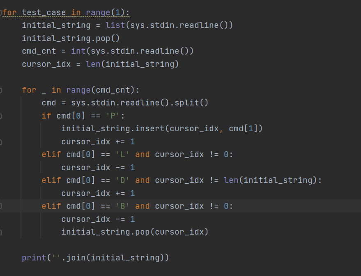
Task: Click 'cursor_idx += 1' directly below the insert call
Action: click(98, 141)
